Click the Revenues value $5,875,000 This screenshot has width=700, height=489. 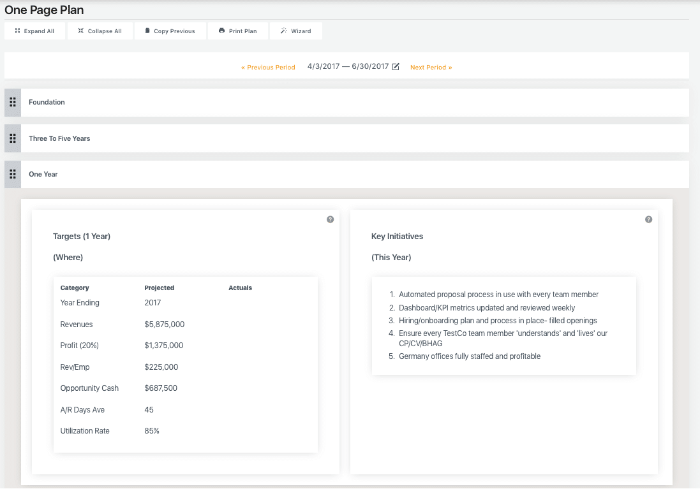(164, 325)
